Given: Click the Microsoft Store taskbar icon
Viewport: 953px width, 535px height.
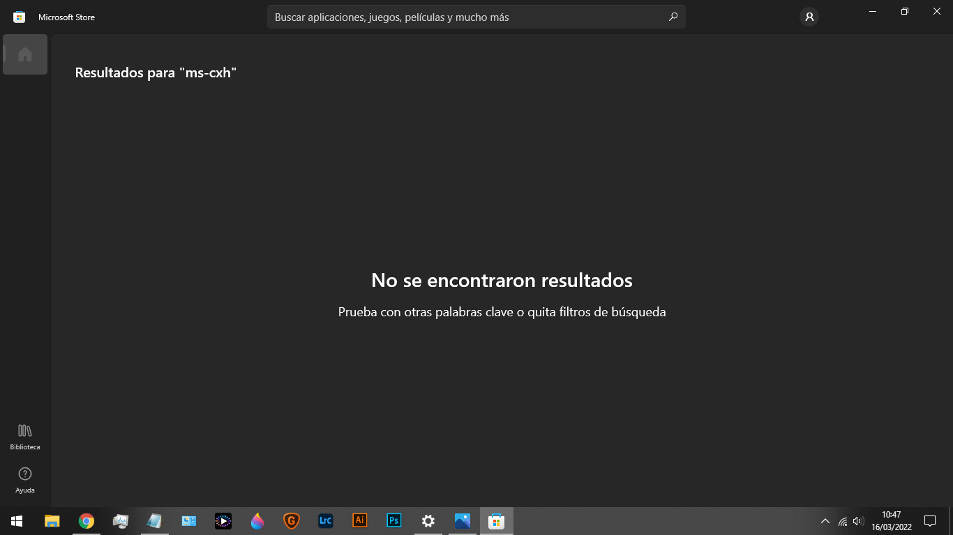Looking at the screenshot, I should [x=496, y=521].
